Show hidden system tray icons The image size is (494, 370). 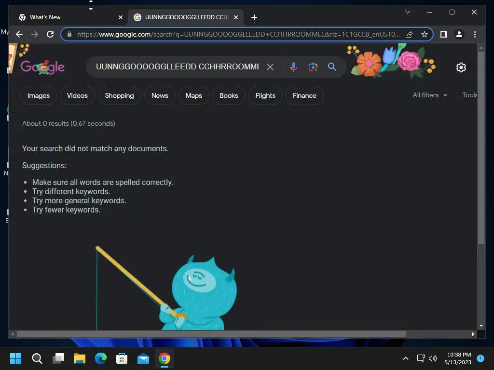point(406,358)
